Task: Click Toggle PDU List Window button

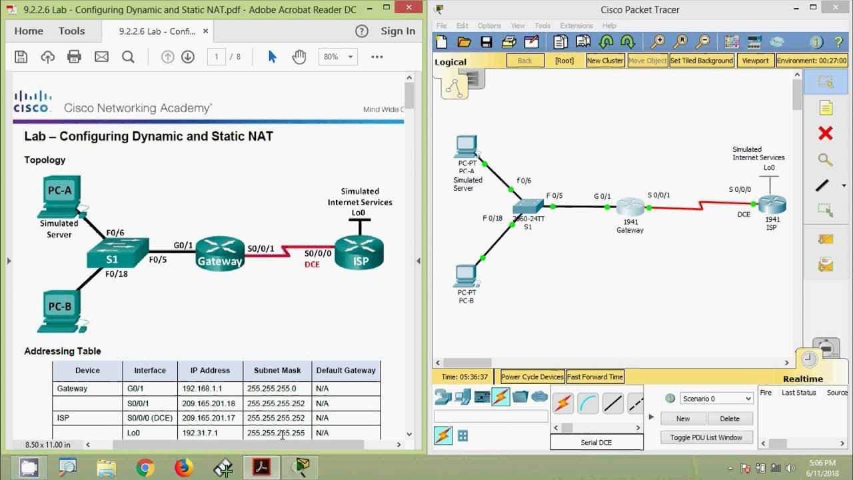Action: click(706, 437)
